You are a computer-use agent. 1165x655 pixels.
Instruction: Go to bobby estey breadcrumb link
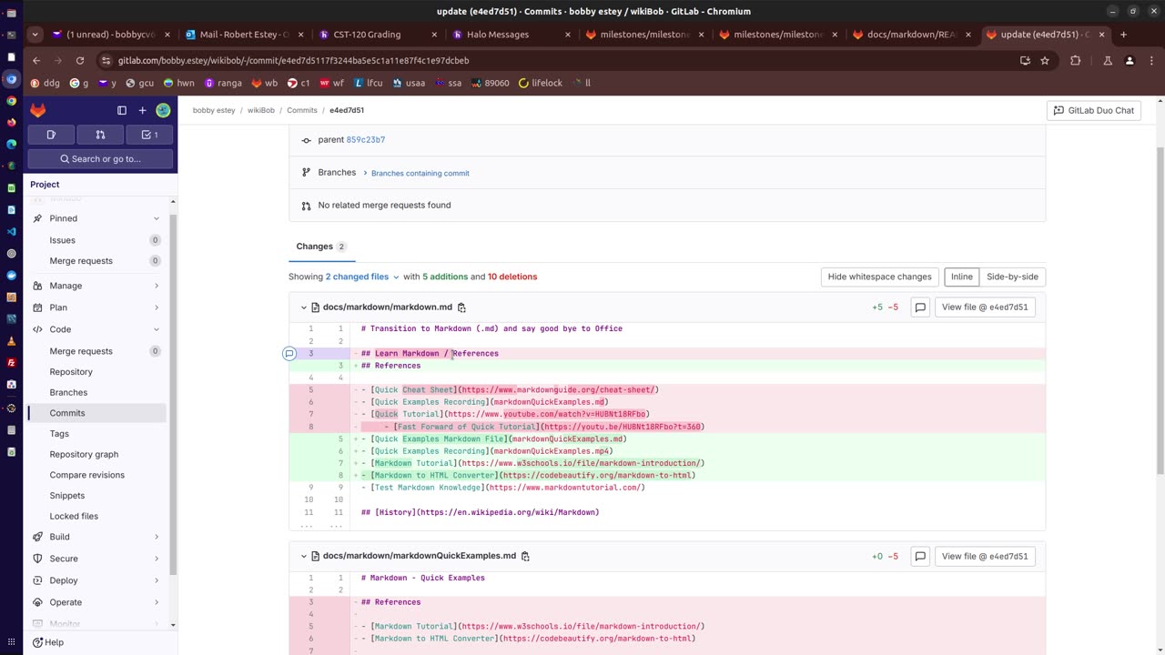coord(214,110)
